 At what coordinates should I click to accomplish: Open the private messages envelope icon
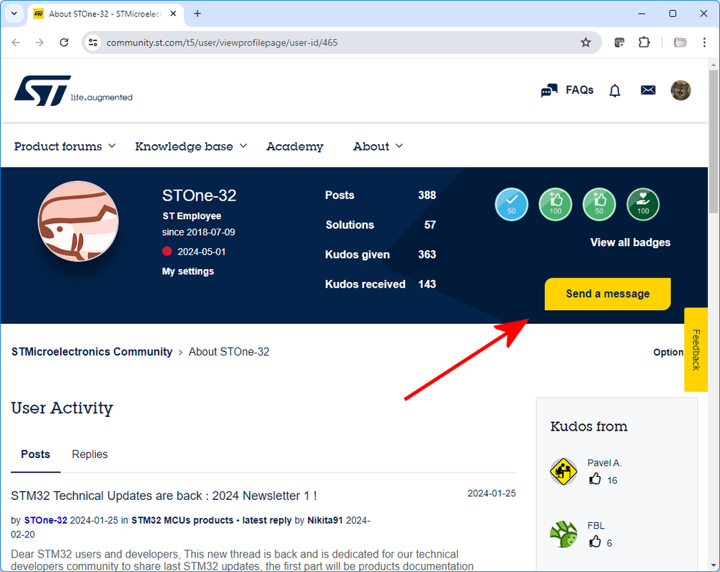[x=648, y=90]
